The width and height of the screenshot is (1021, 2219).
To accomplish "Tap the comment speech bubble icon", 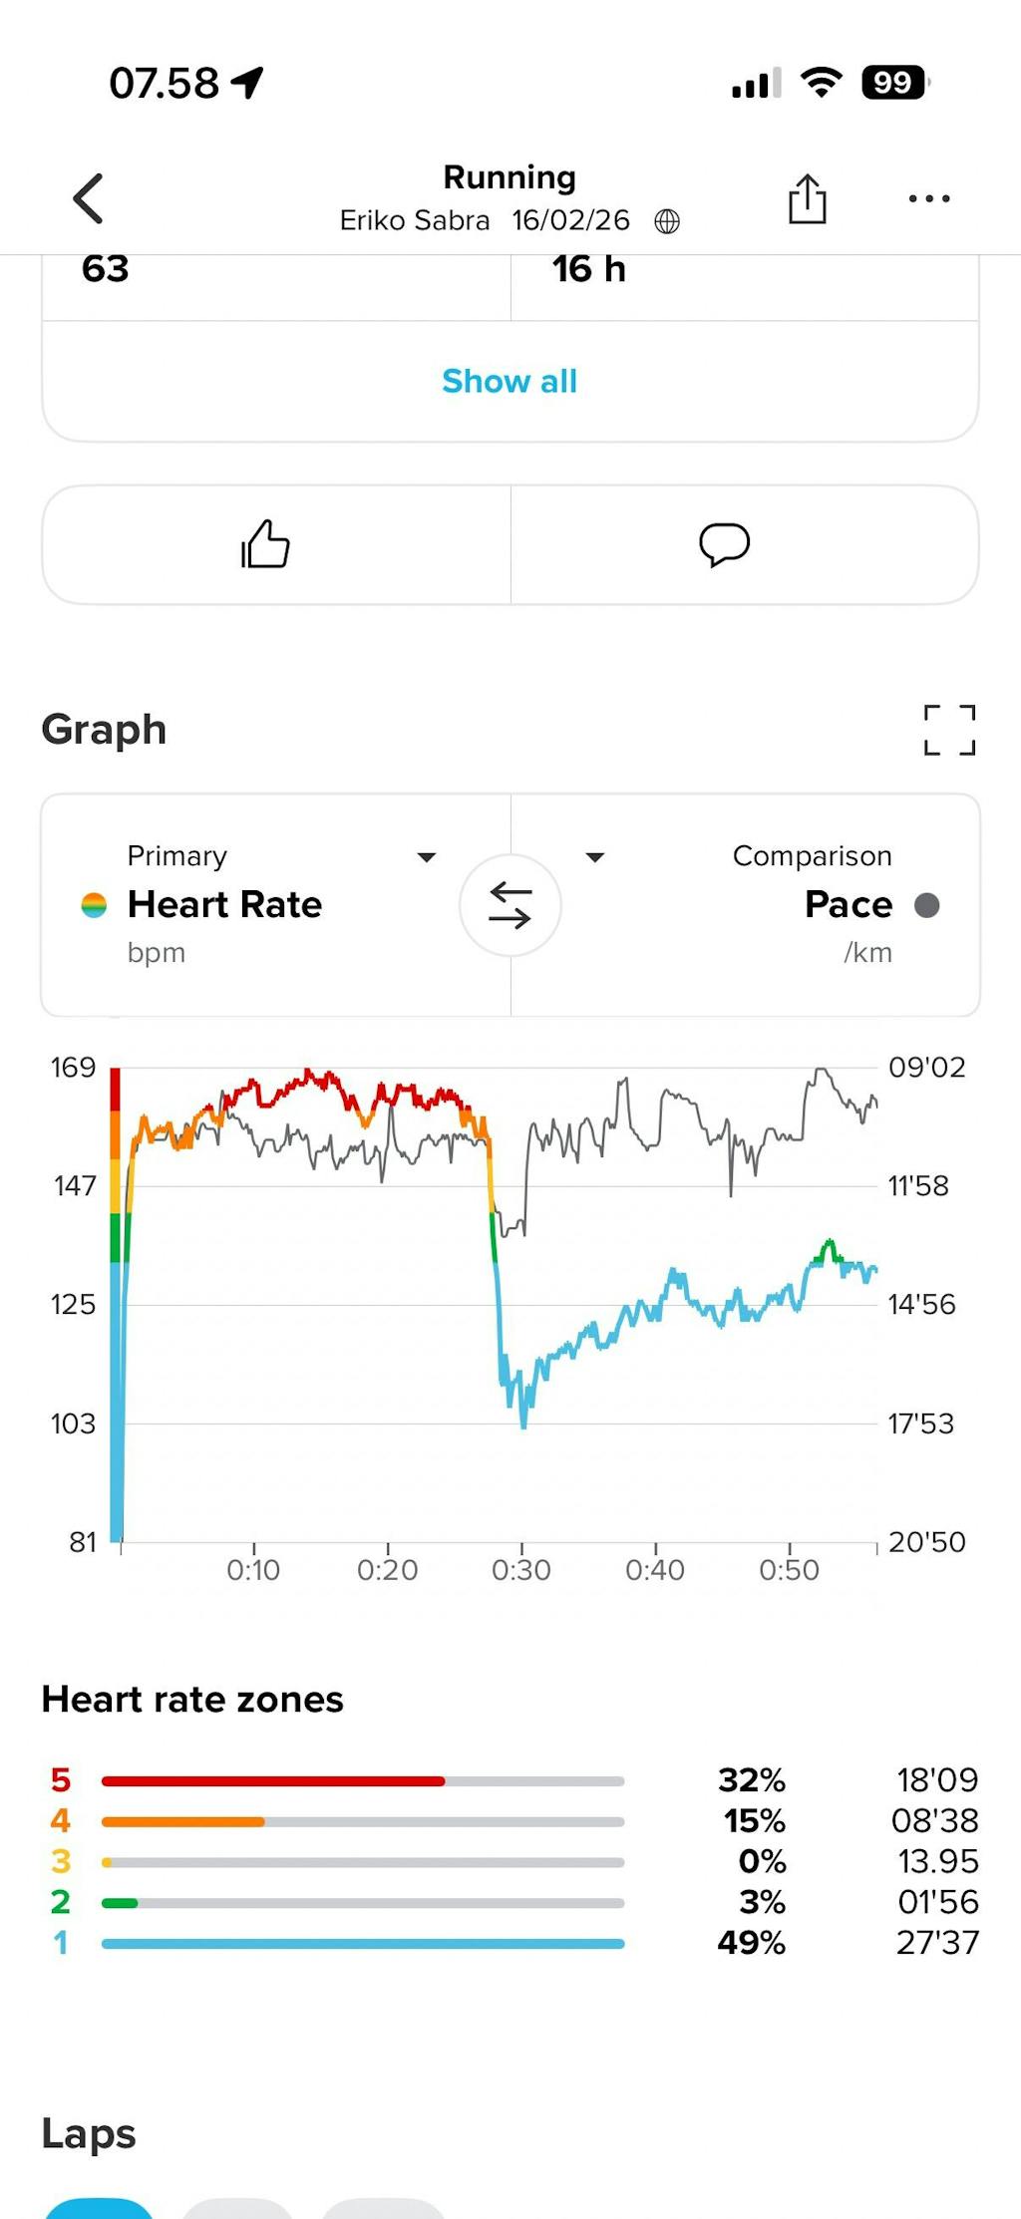I will point(724,544).
